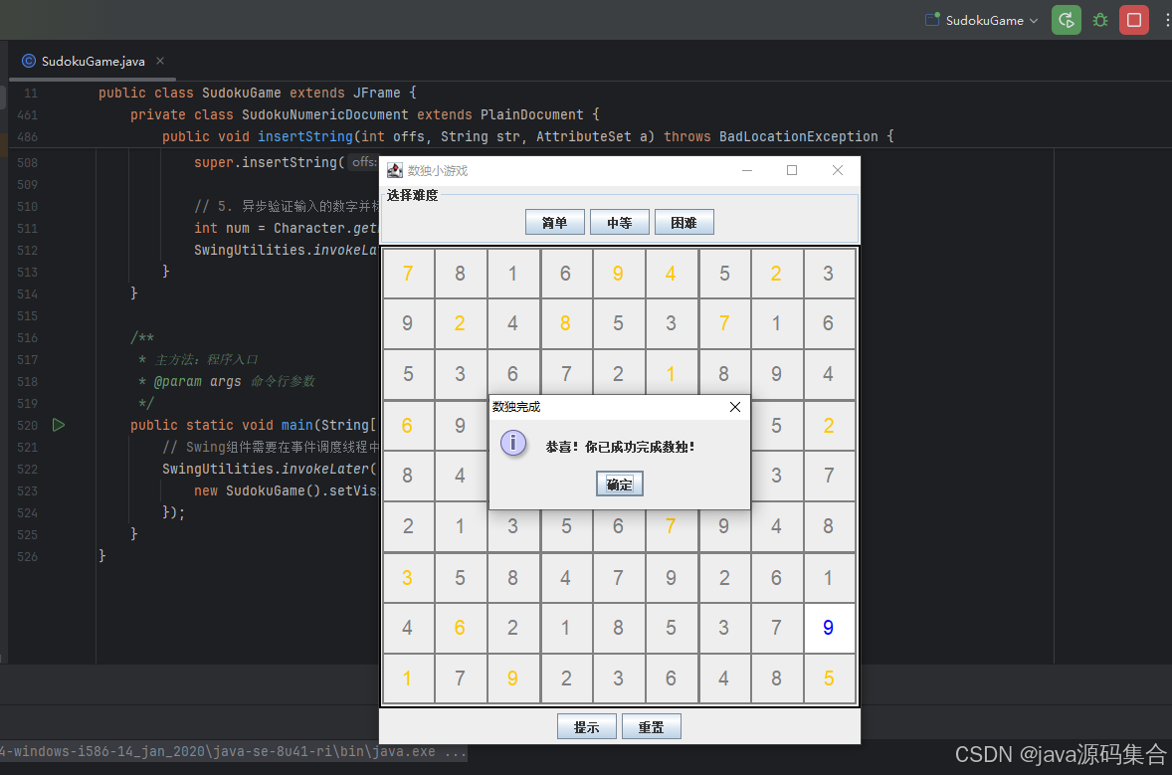Click the main method name in code
The image size is (1172, 775).
[296, 425]
